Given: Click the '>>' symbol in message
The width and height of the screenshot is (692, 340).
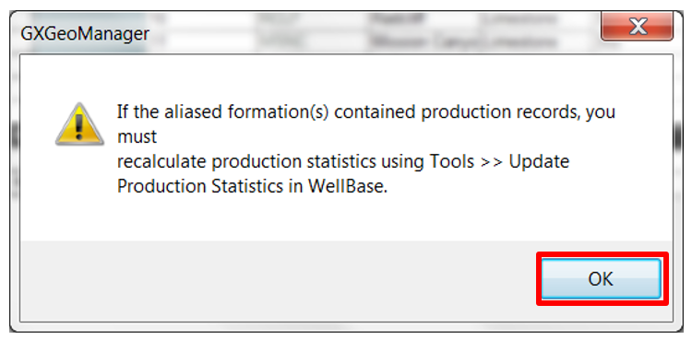Looking at the screenshot, I should click(x=489, y=163).
